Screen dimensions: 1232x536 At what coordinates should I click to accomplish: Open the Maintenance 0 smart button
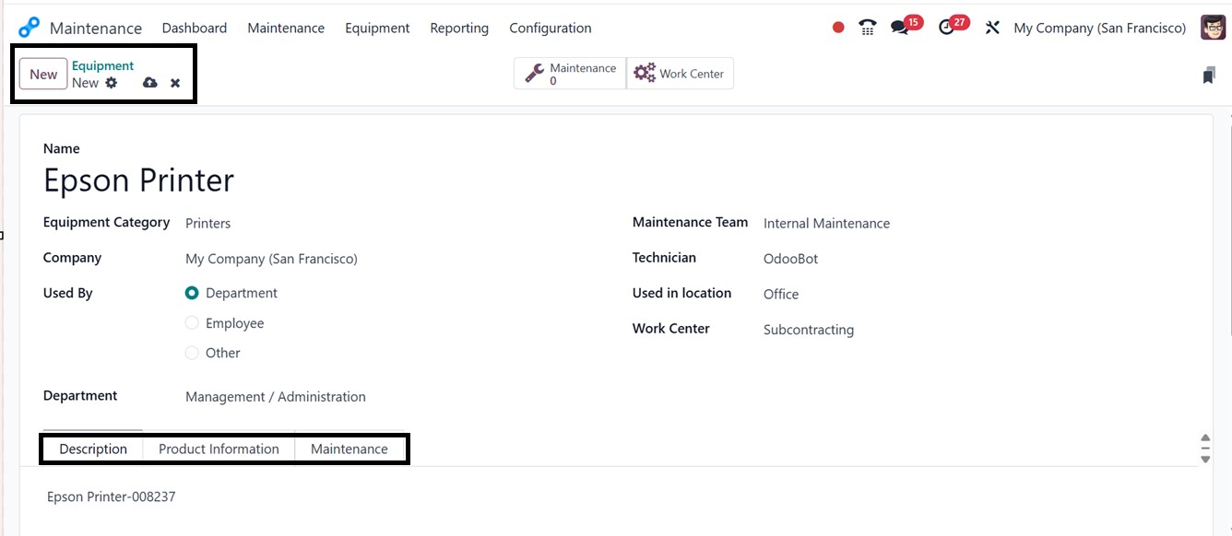(x=570, y=74)
